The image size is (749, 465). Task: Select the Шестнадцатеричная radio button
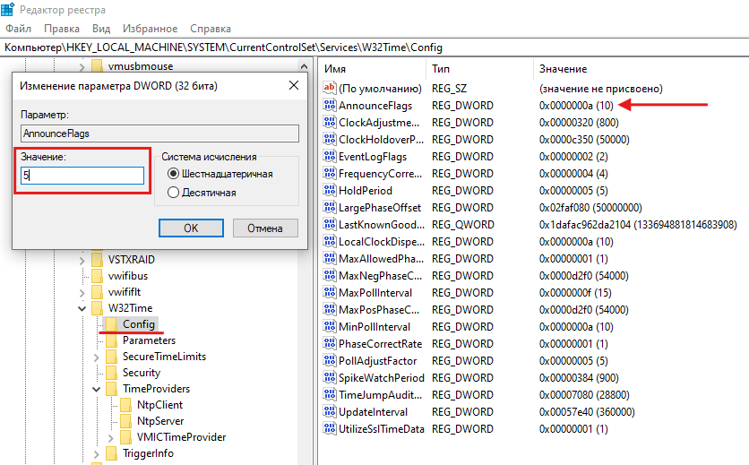click(173, 174)
